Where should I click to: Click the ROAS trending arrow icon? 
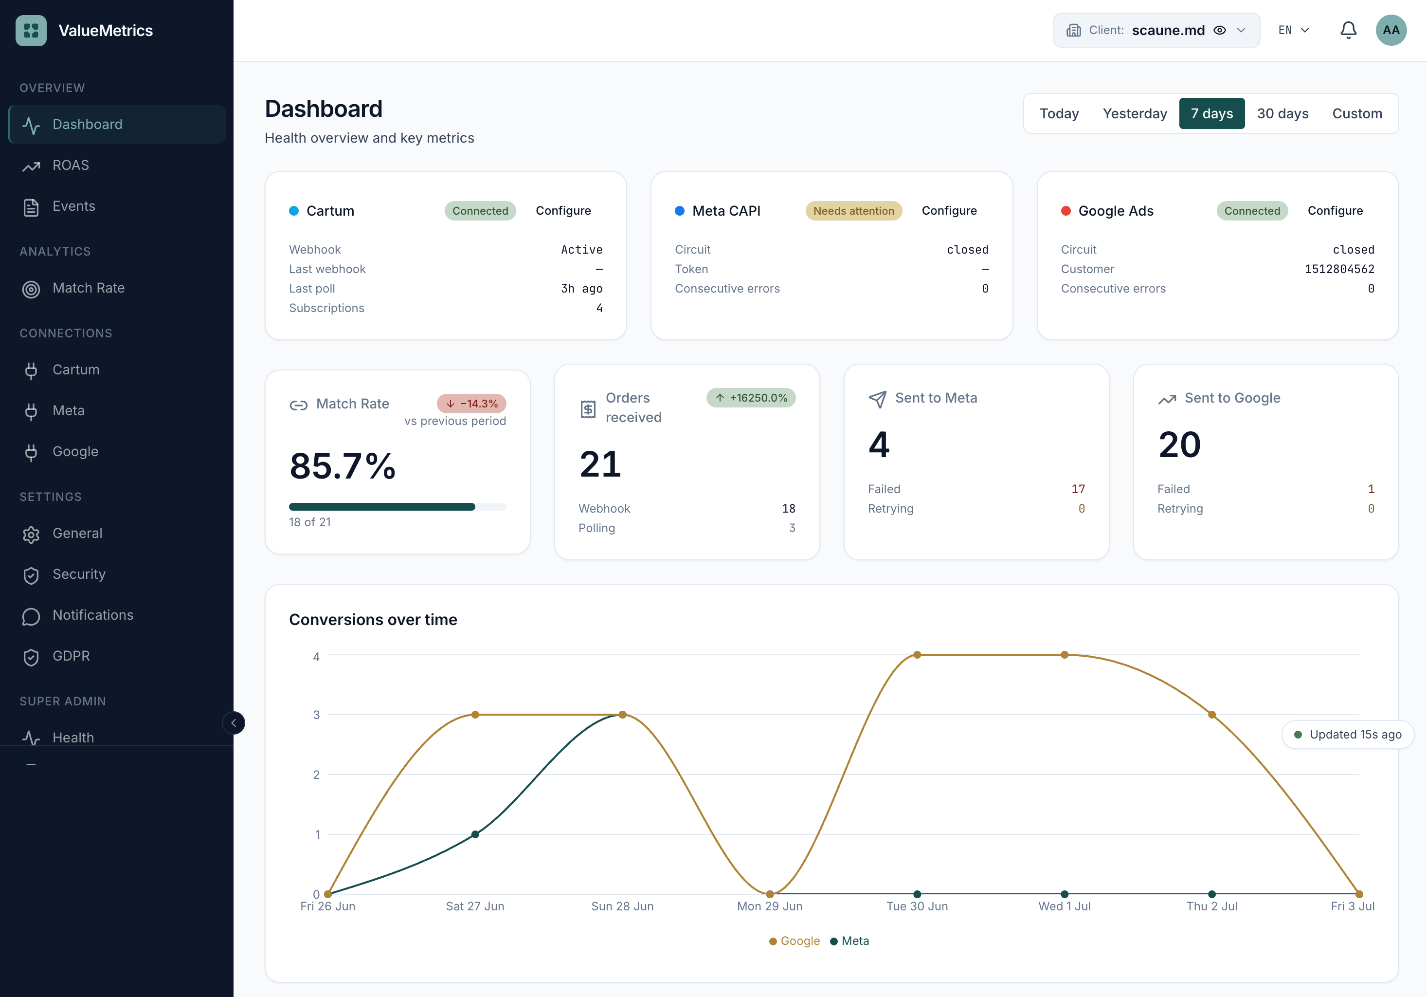(x=31, y=166)
